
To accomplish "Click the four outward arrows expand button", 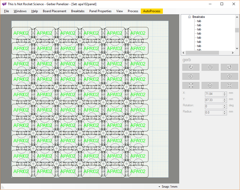I will 191,85.
